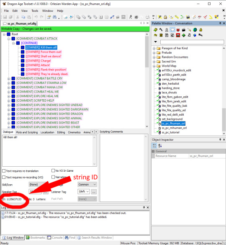The height and width of the screenshot is (245, 226).
Task: Select the music note palette icon
Action: coord(189,35)
